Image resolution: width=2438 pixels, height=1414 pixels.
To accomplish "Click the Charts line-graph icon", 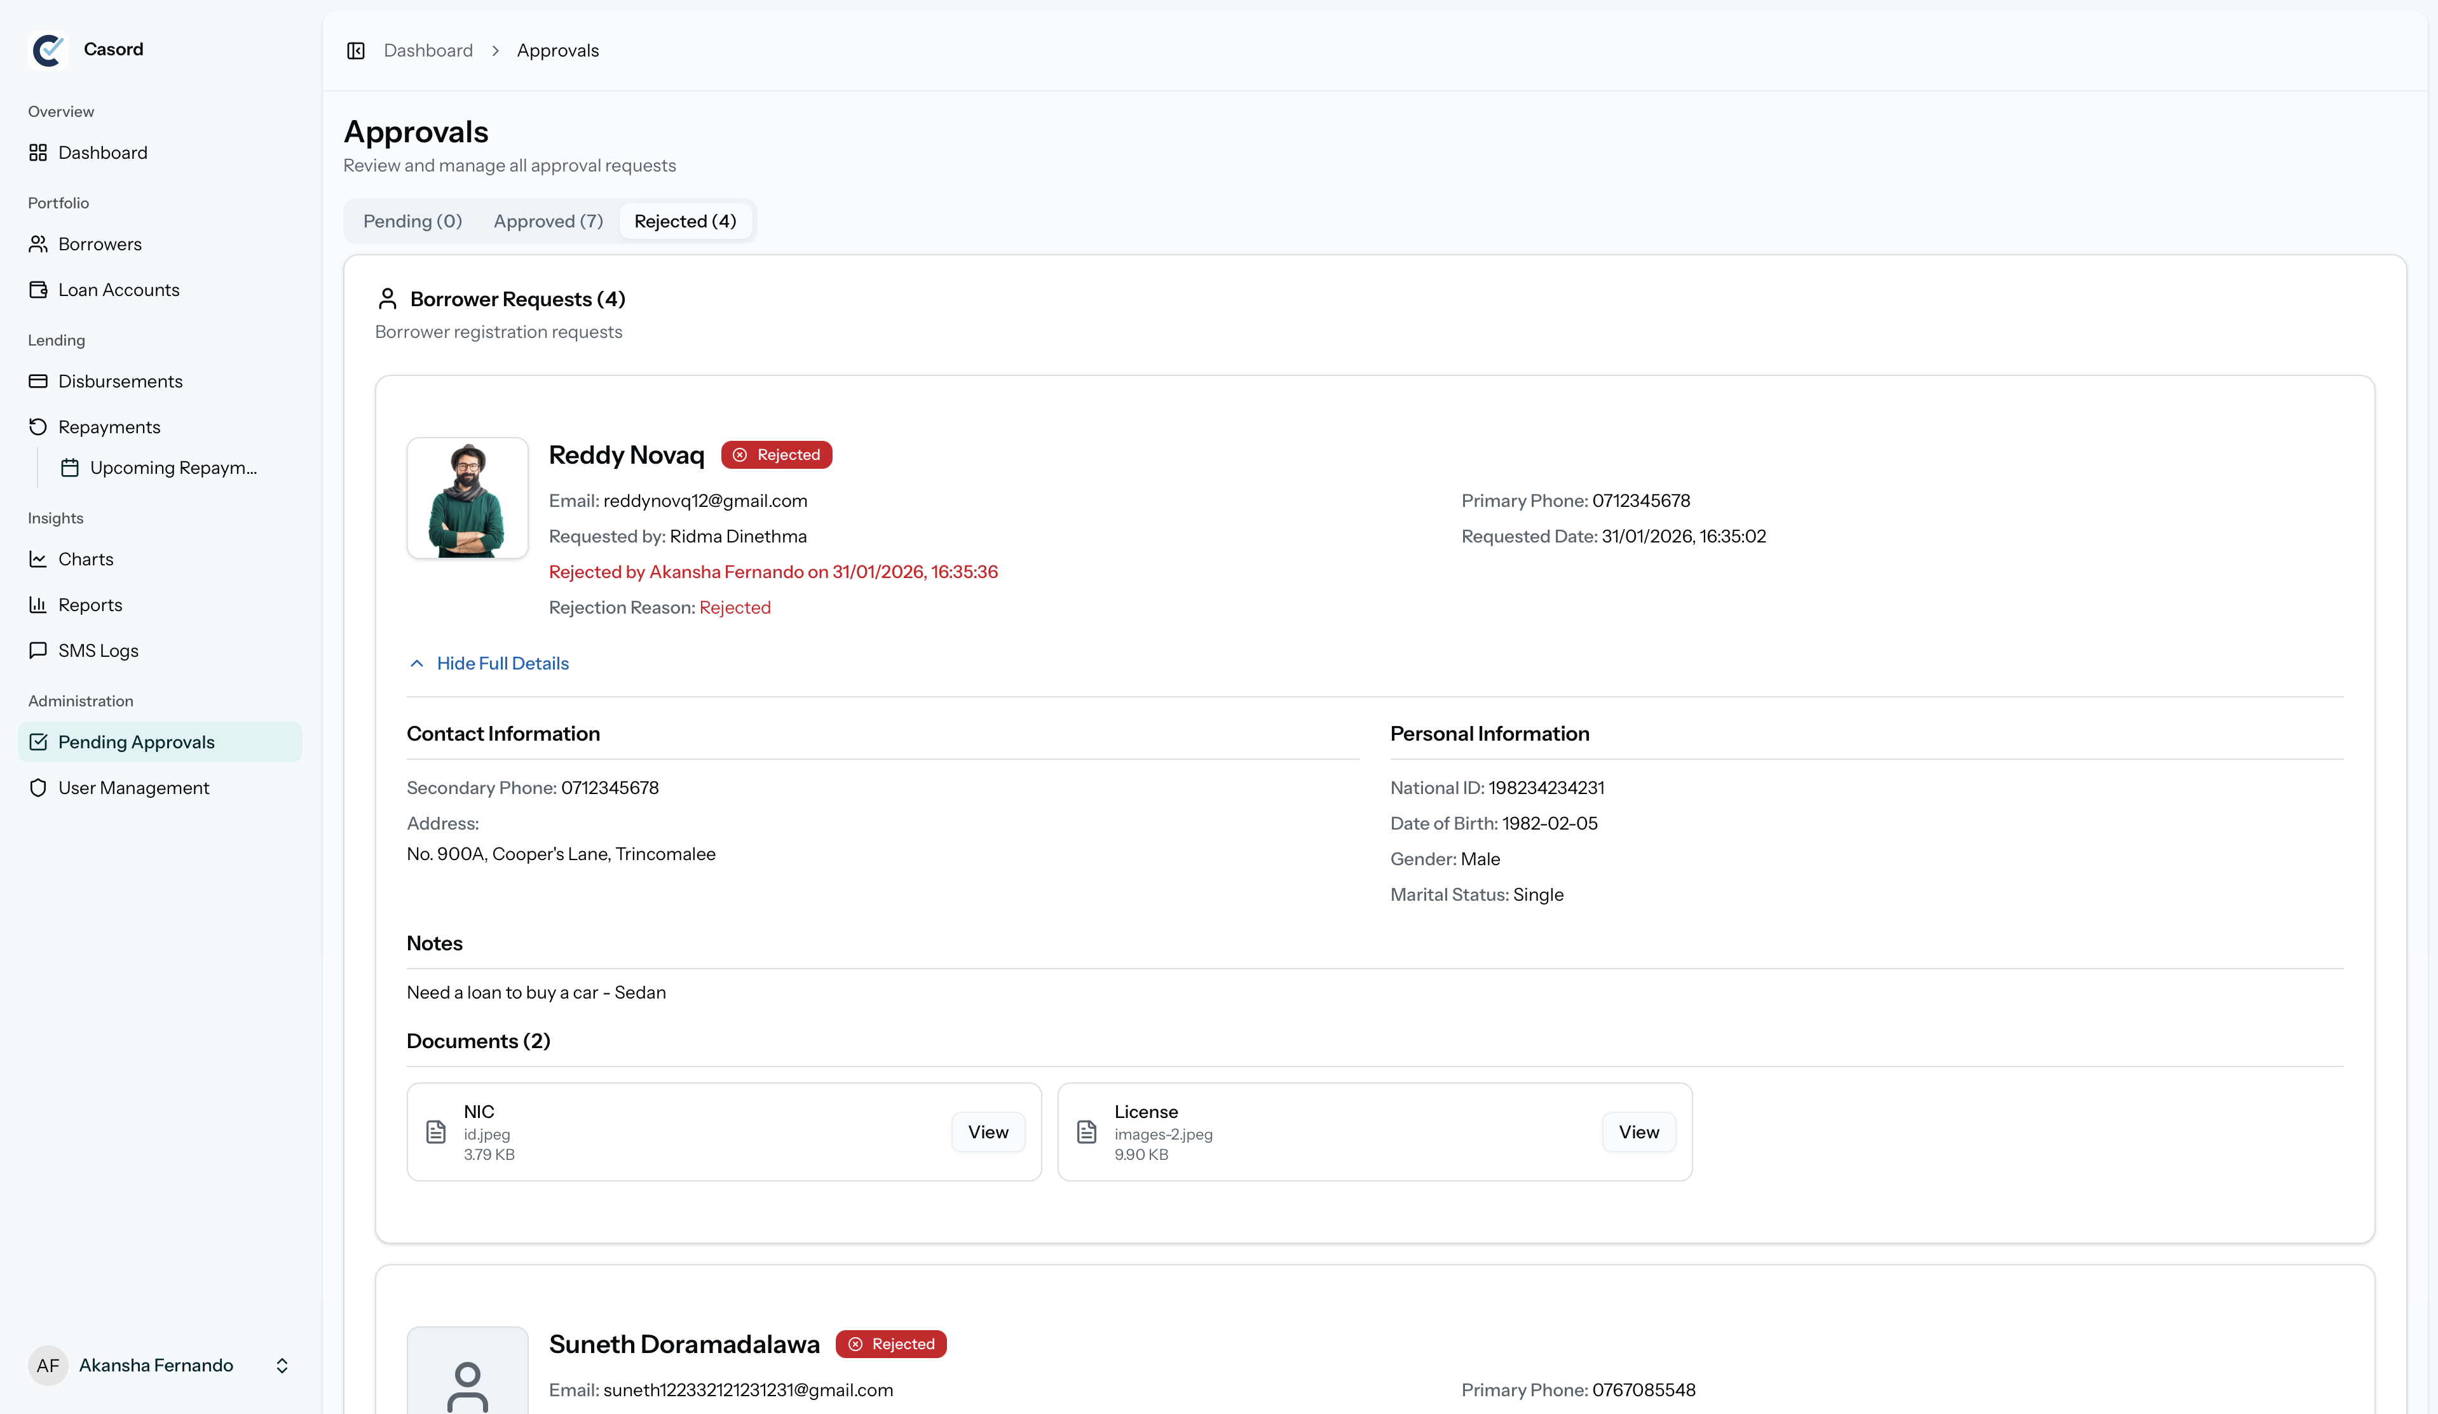I will click(37, 559).
